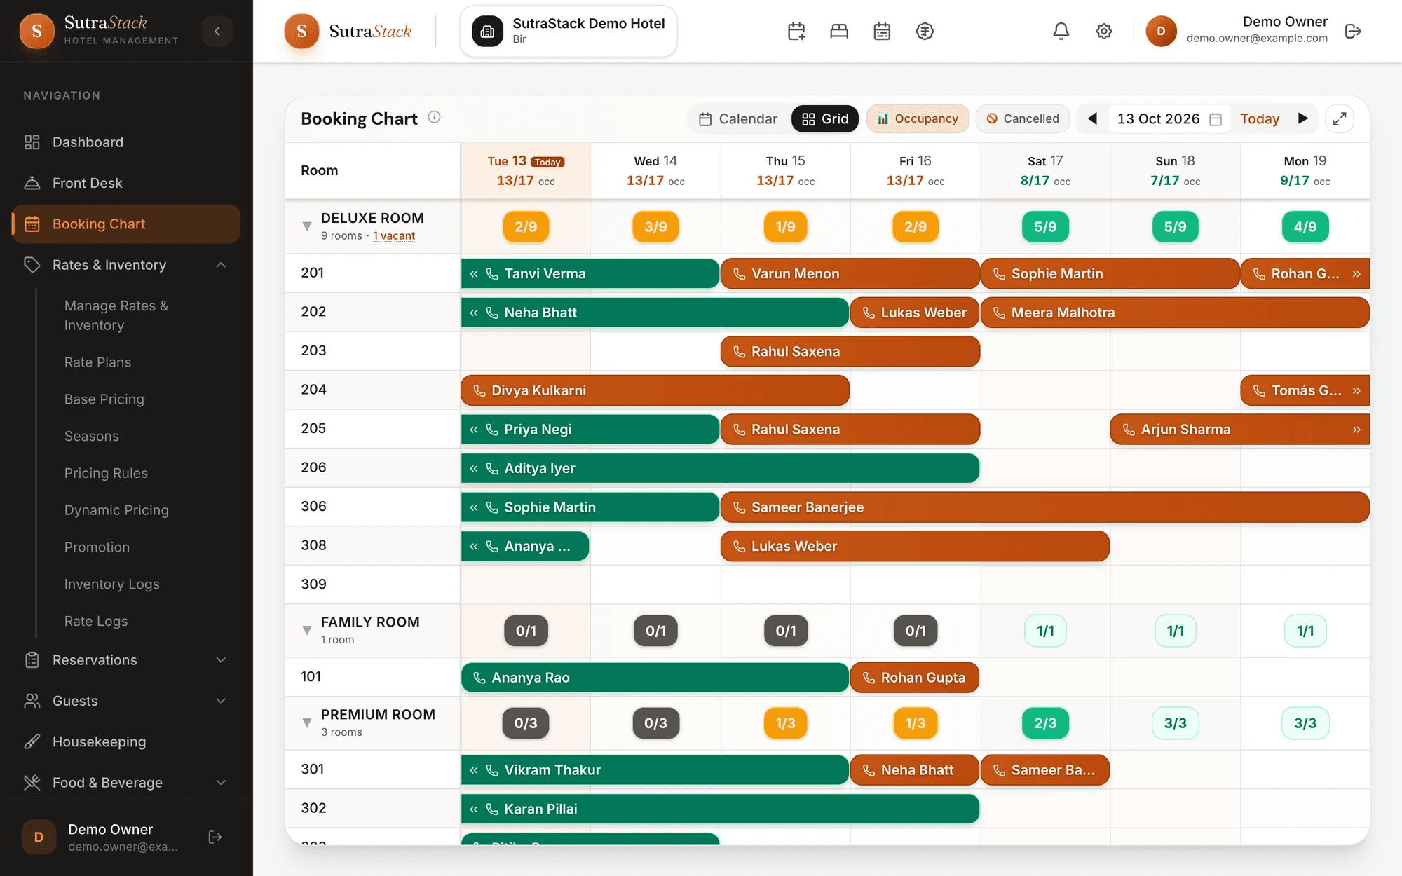The width and height of the screenshot is (1402, 876).
Task: Click the bed rooms icon in header
Action: coord(839,31)
